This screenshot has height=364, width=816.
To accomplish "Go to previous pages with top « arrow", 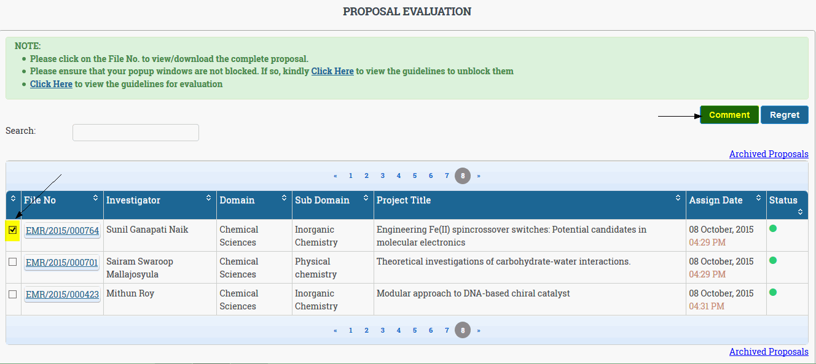I will (x=335, y=176).
